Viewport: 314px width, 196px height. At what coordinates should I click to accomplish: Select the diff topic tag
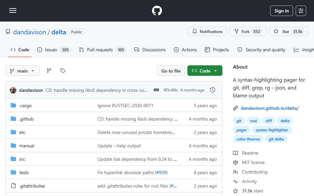tap(269, 121)
